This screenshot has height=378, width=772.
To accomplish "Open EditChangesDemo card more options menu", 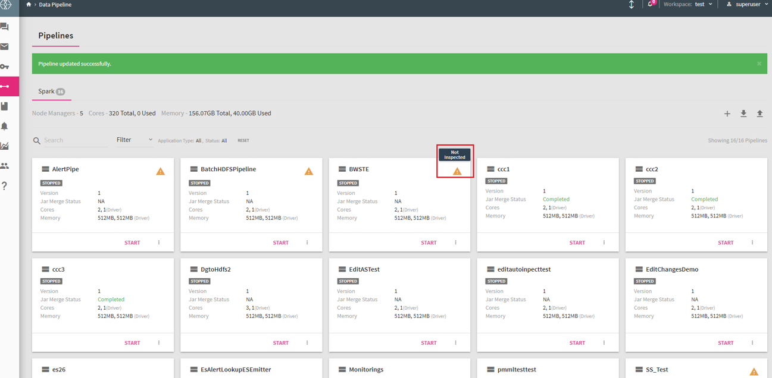I will coord(752,343).
